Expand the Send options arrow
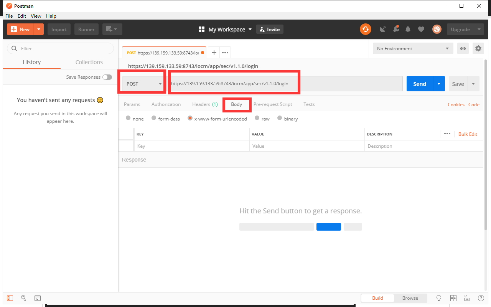Viewport: 491px width, 307px height. click(x=439, y=84)
